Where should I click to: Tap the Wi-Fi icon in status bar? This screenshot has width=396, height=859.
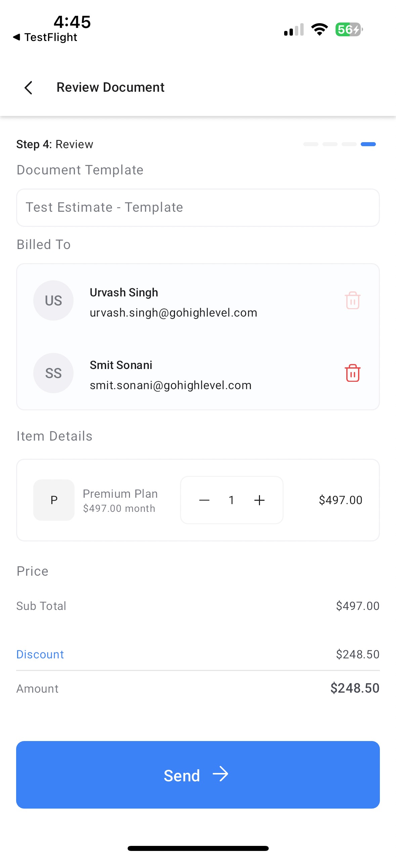[319, 30]
